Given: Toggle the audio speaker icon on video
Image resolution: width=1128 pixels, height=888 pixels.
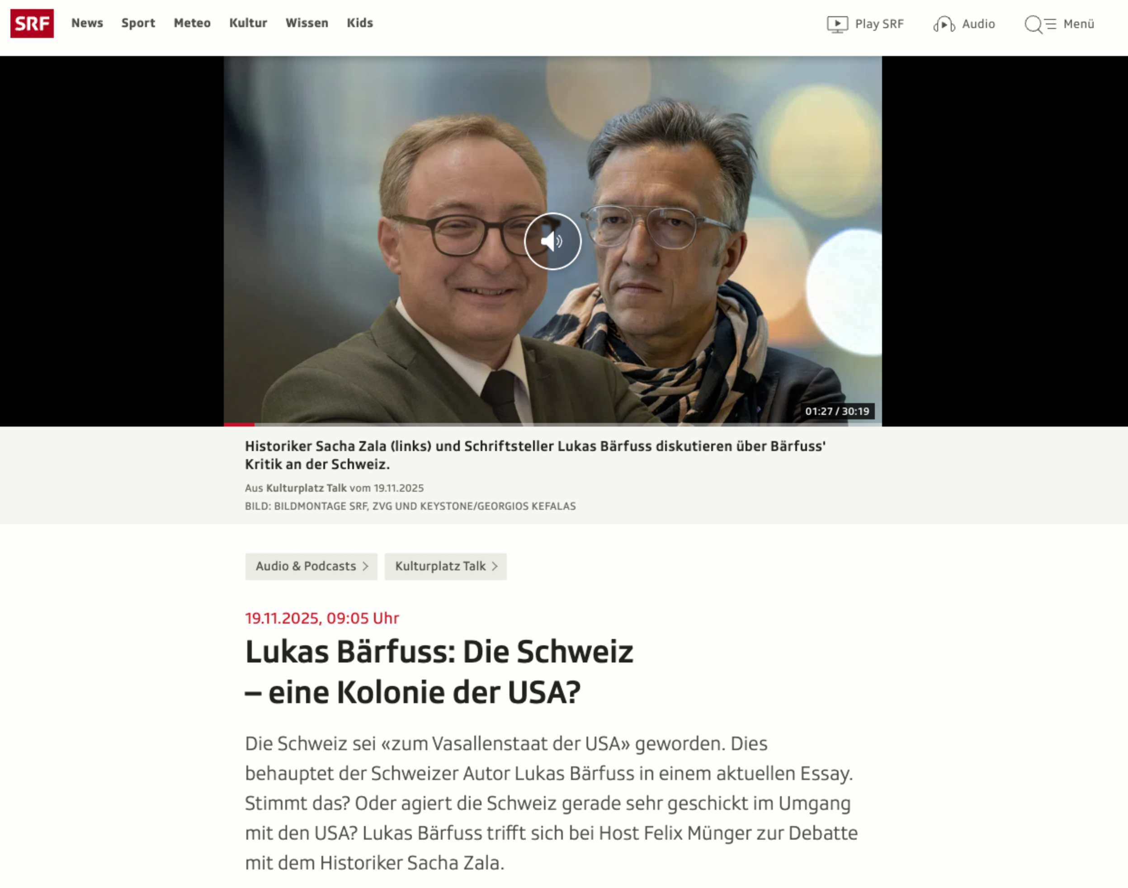Looking at the screenshot, I should click(x=552, y=241).
